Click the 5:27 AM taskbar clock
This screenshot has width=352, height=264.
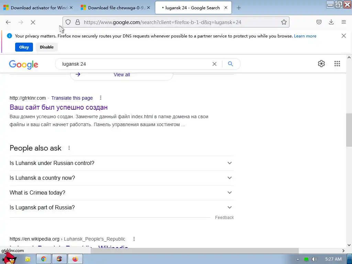tap(333, 259)
